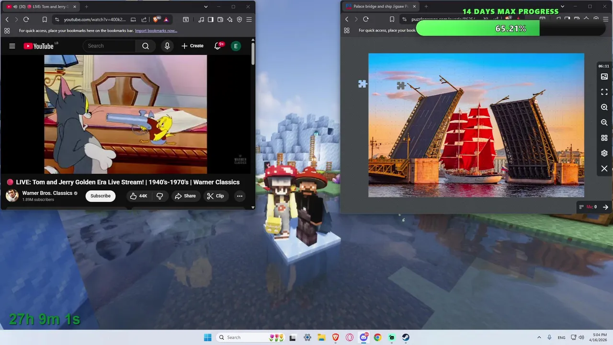Image resolution: width=613 pixels, height=345 pixels.
Task: Open Brave VPN icon in YouTube window
Action: (239, 20)
